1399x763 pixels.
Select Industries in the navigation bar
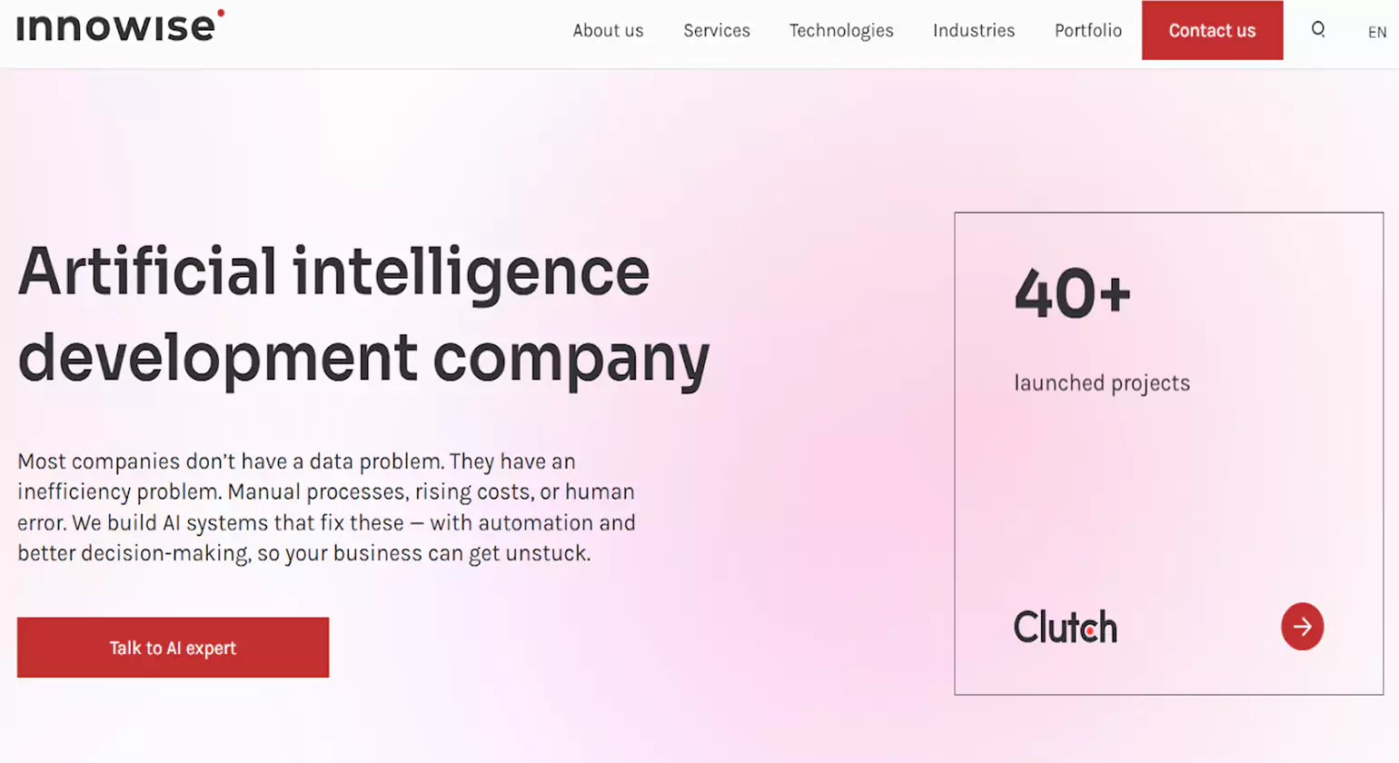[x=974, y=31]
